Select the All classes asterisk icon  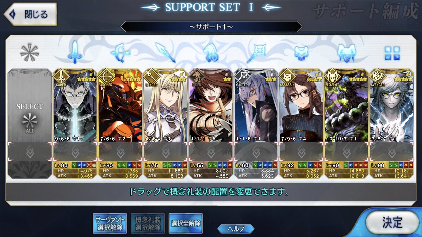29,52
